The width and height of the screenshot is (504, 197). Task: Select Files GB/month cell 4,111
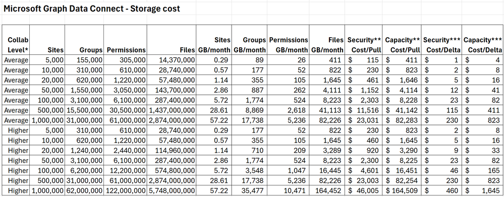coord(327,90)
